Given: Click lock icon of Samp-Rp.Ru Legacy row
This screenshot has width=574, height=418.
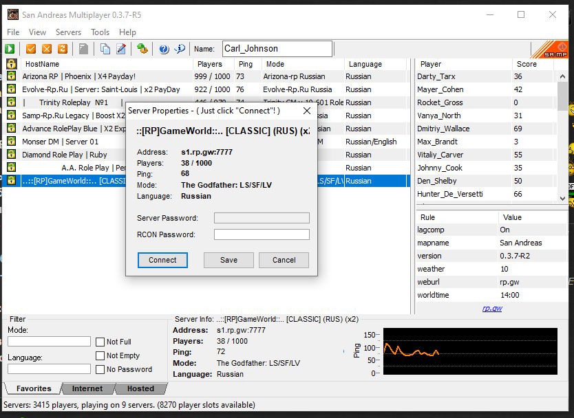Looking at the screenshot, I should (11, 115).
